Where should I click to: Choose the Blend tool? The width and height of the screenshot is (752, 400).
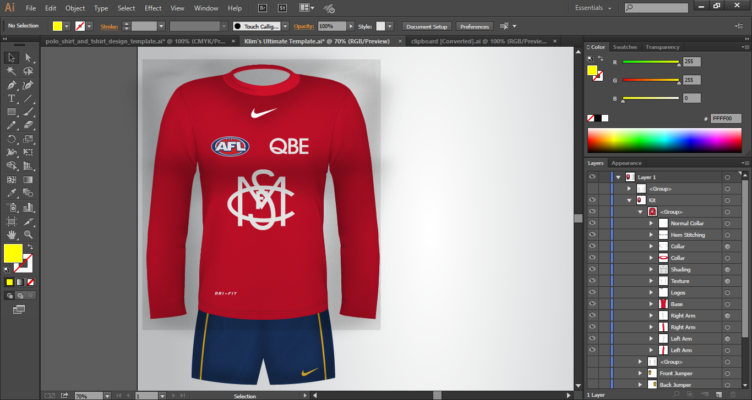[x=28, y=193]
